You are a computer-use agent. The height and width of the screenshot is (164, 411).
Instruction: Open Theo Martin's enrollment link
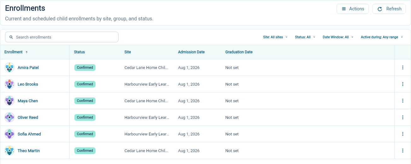point(29,151)
